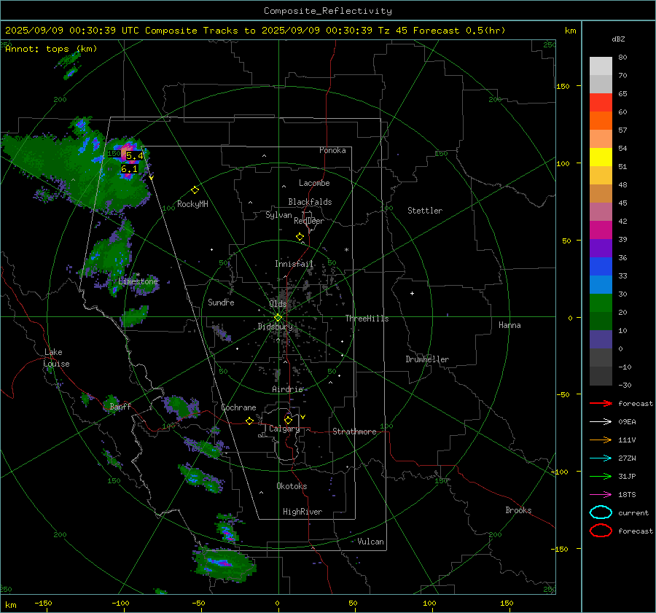
Task: Click the timestamp header text line
Action: click(255, 31)
